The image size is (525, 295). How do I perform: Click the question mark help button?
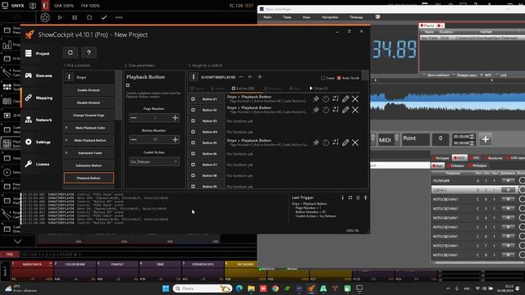coord(89,52)
